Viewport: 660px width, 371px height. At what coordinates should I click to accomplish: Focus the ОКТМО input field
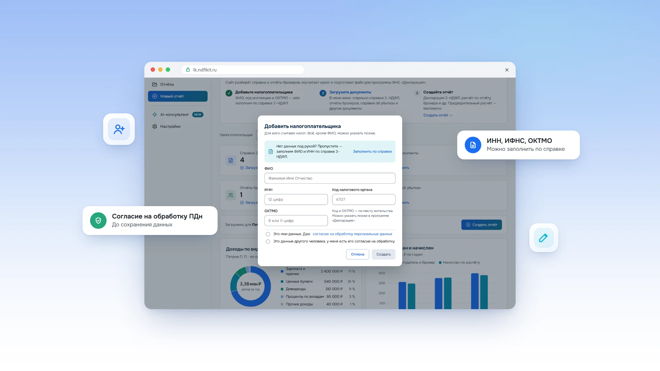coord(296,221)
